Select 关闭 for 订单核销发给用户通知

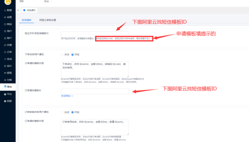65,112
